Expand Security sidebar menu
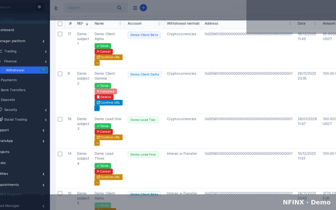The width and height of the screenshot is (336, 210). (x=46, y=110)
